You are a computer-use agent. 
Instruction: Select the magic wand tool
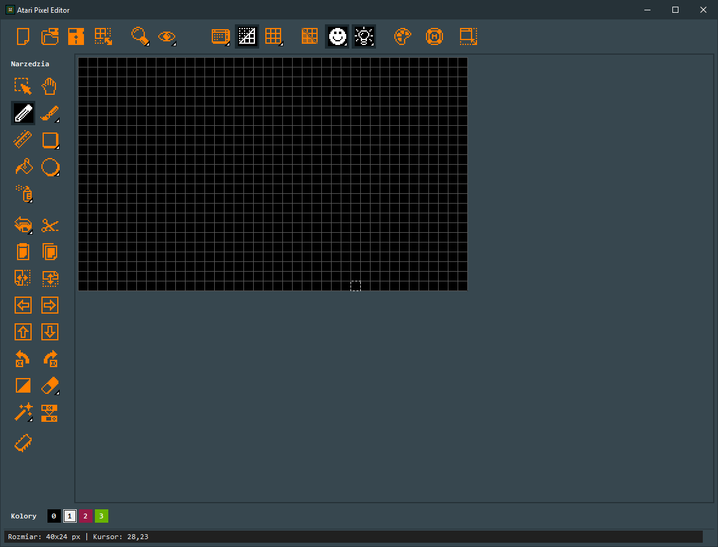23,413
